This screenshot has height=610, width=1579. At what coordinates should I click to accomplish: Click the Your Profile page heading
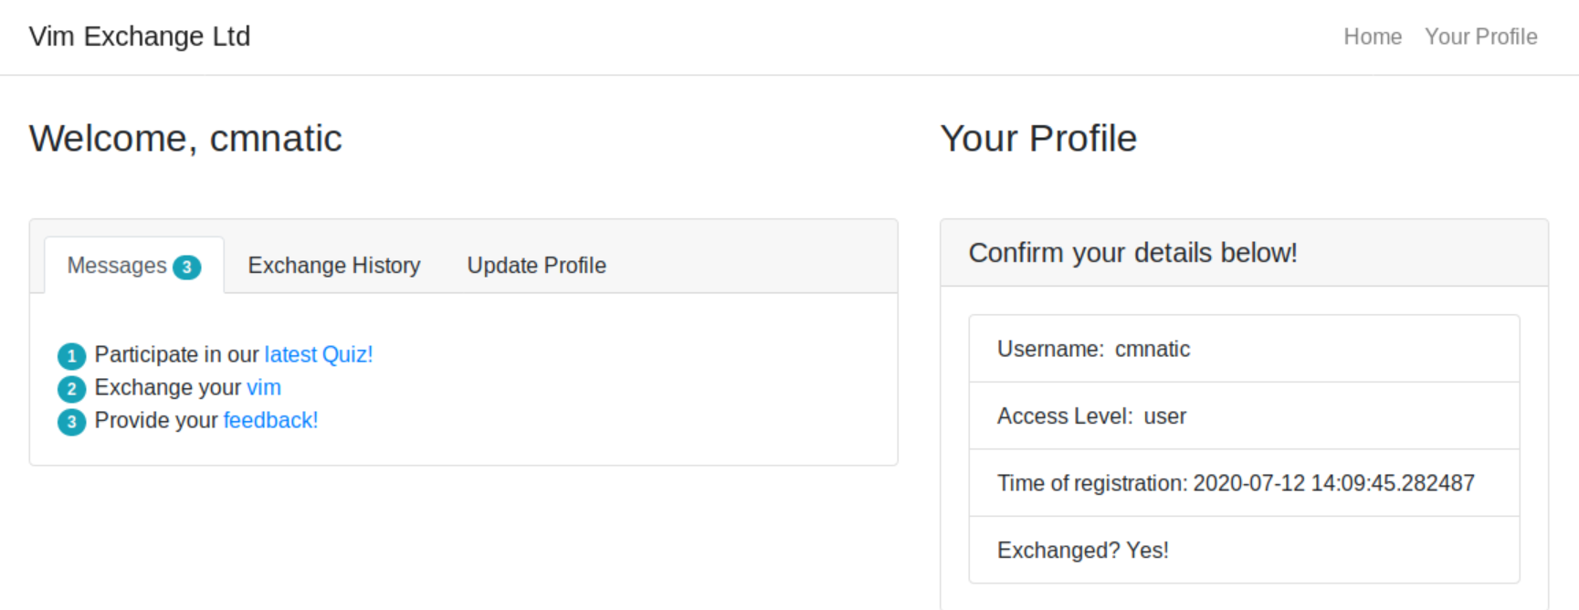pos(1038,139)
